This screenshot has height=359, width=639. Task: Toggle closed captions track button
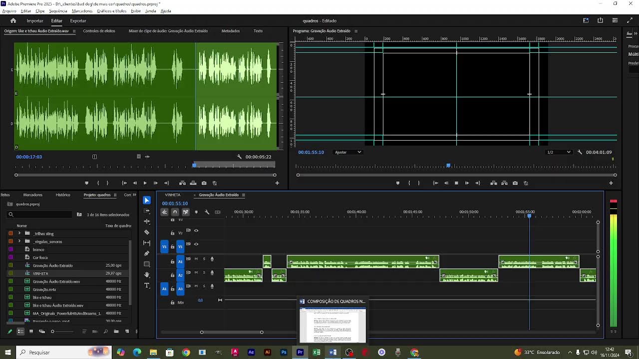218,212
